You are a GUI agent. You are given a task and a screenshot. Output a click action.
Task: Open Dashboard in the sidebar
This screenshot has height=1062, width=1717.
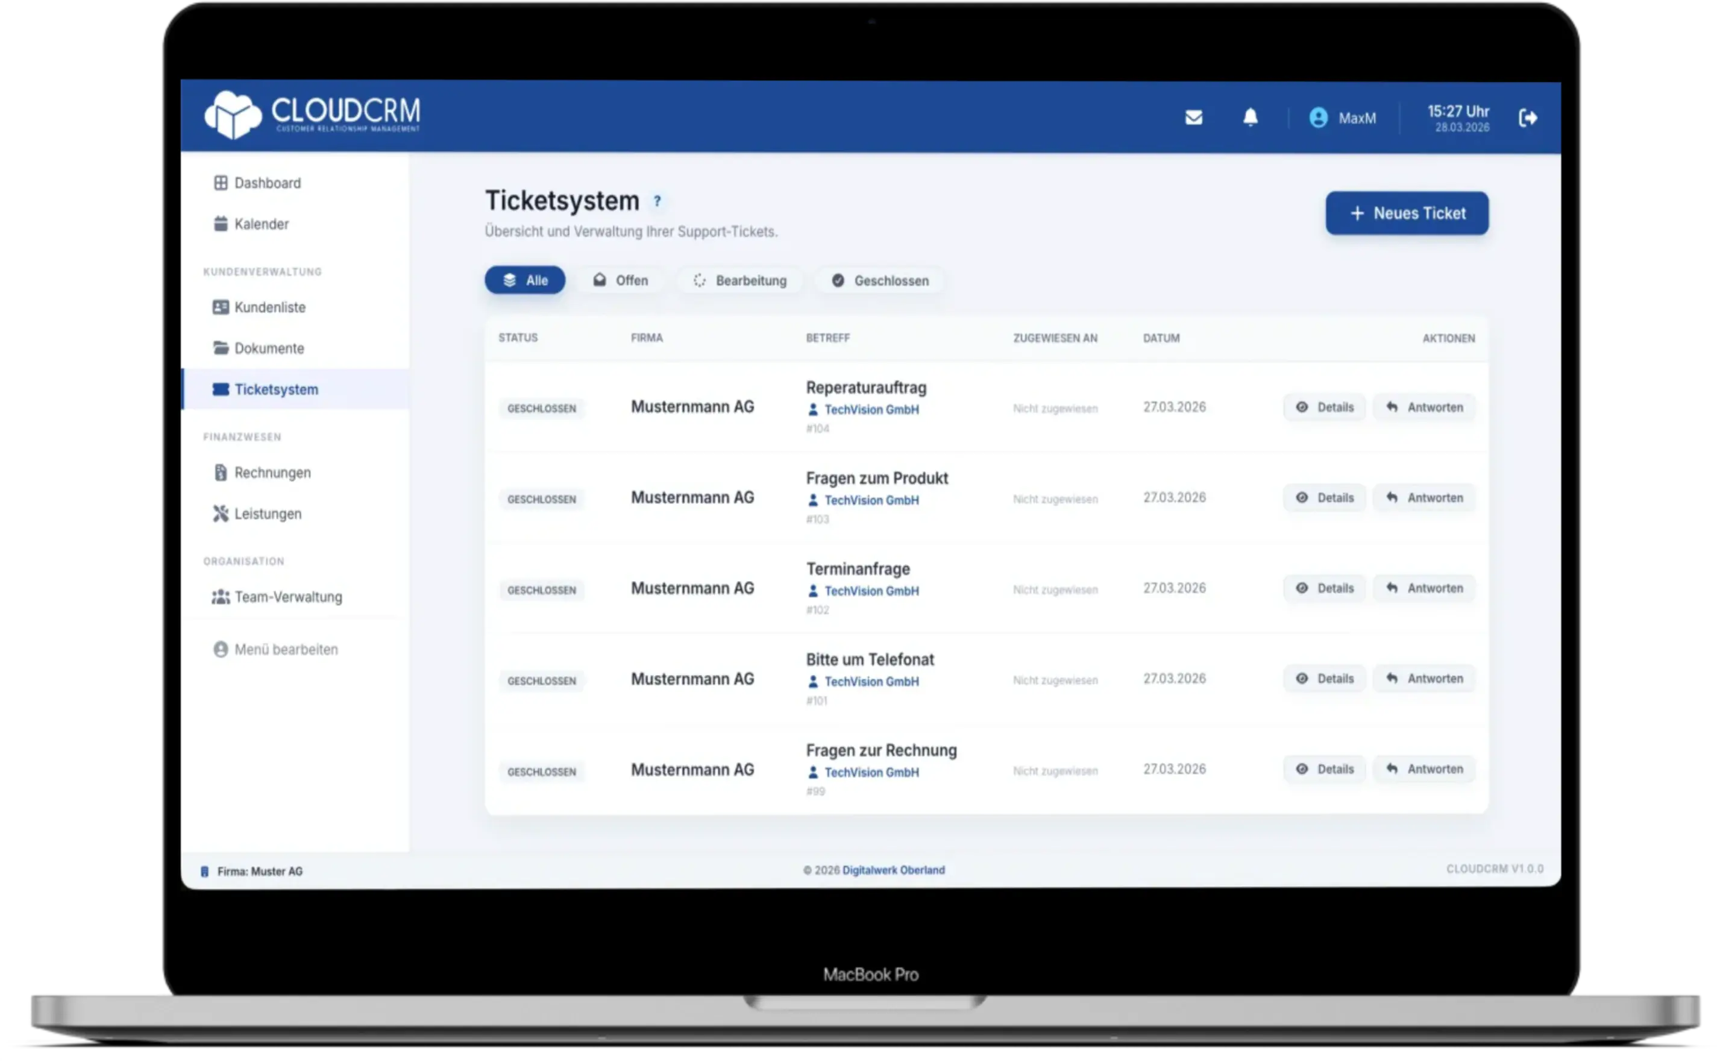[296, 183]
